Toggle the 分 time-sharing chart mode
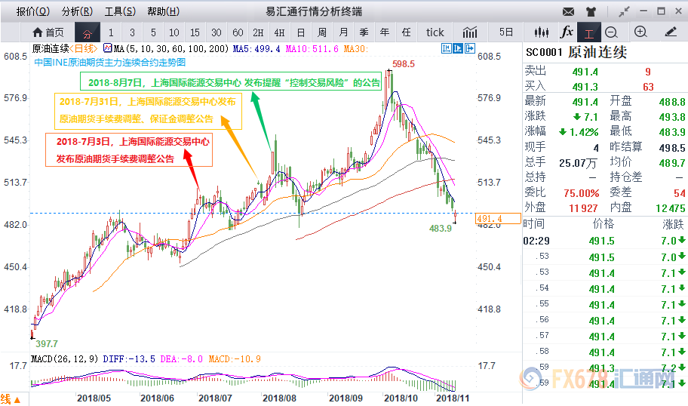688x406 pixels. [88, 33]
